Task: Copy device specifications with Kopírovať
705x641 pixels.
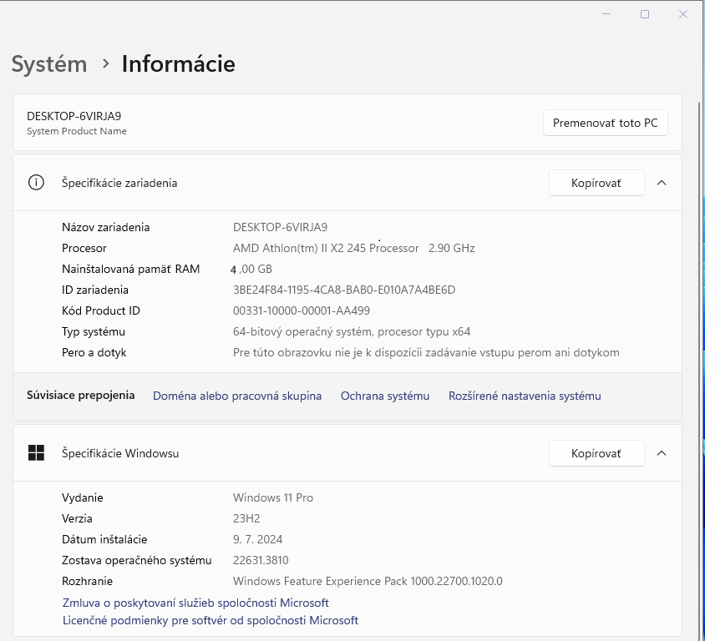Action: point(596,182)
